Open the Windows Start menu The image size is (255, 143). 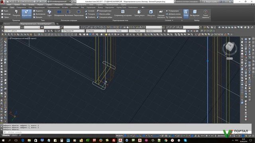coord(3,140)
